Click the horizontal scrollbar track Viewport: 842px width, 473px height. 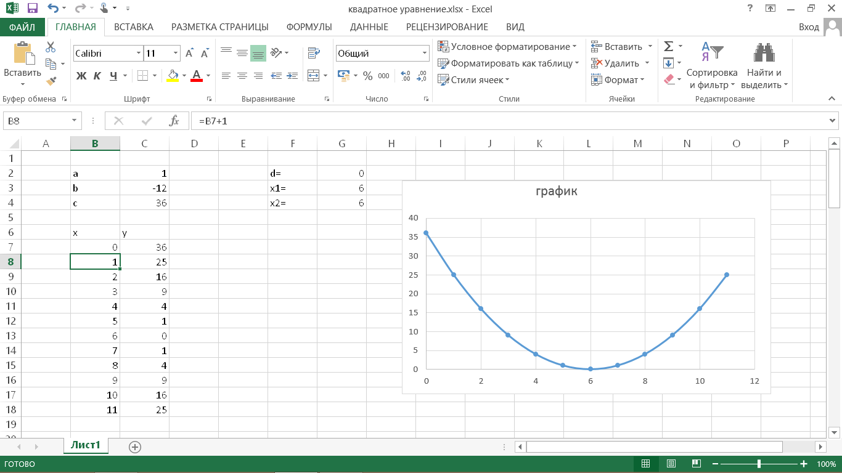click(670, 447)
